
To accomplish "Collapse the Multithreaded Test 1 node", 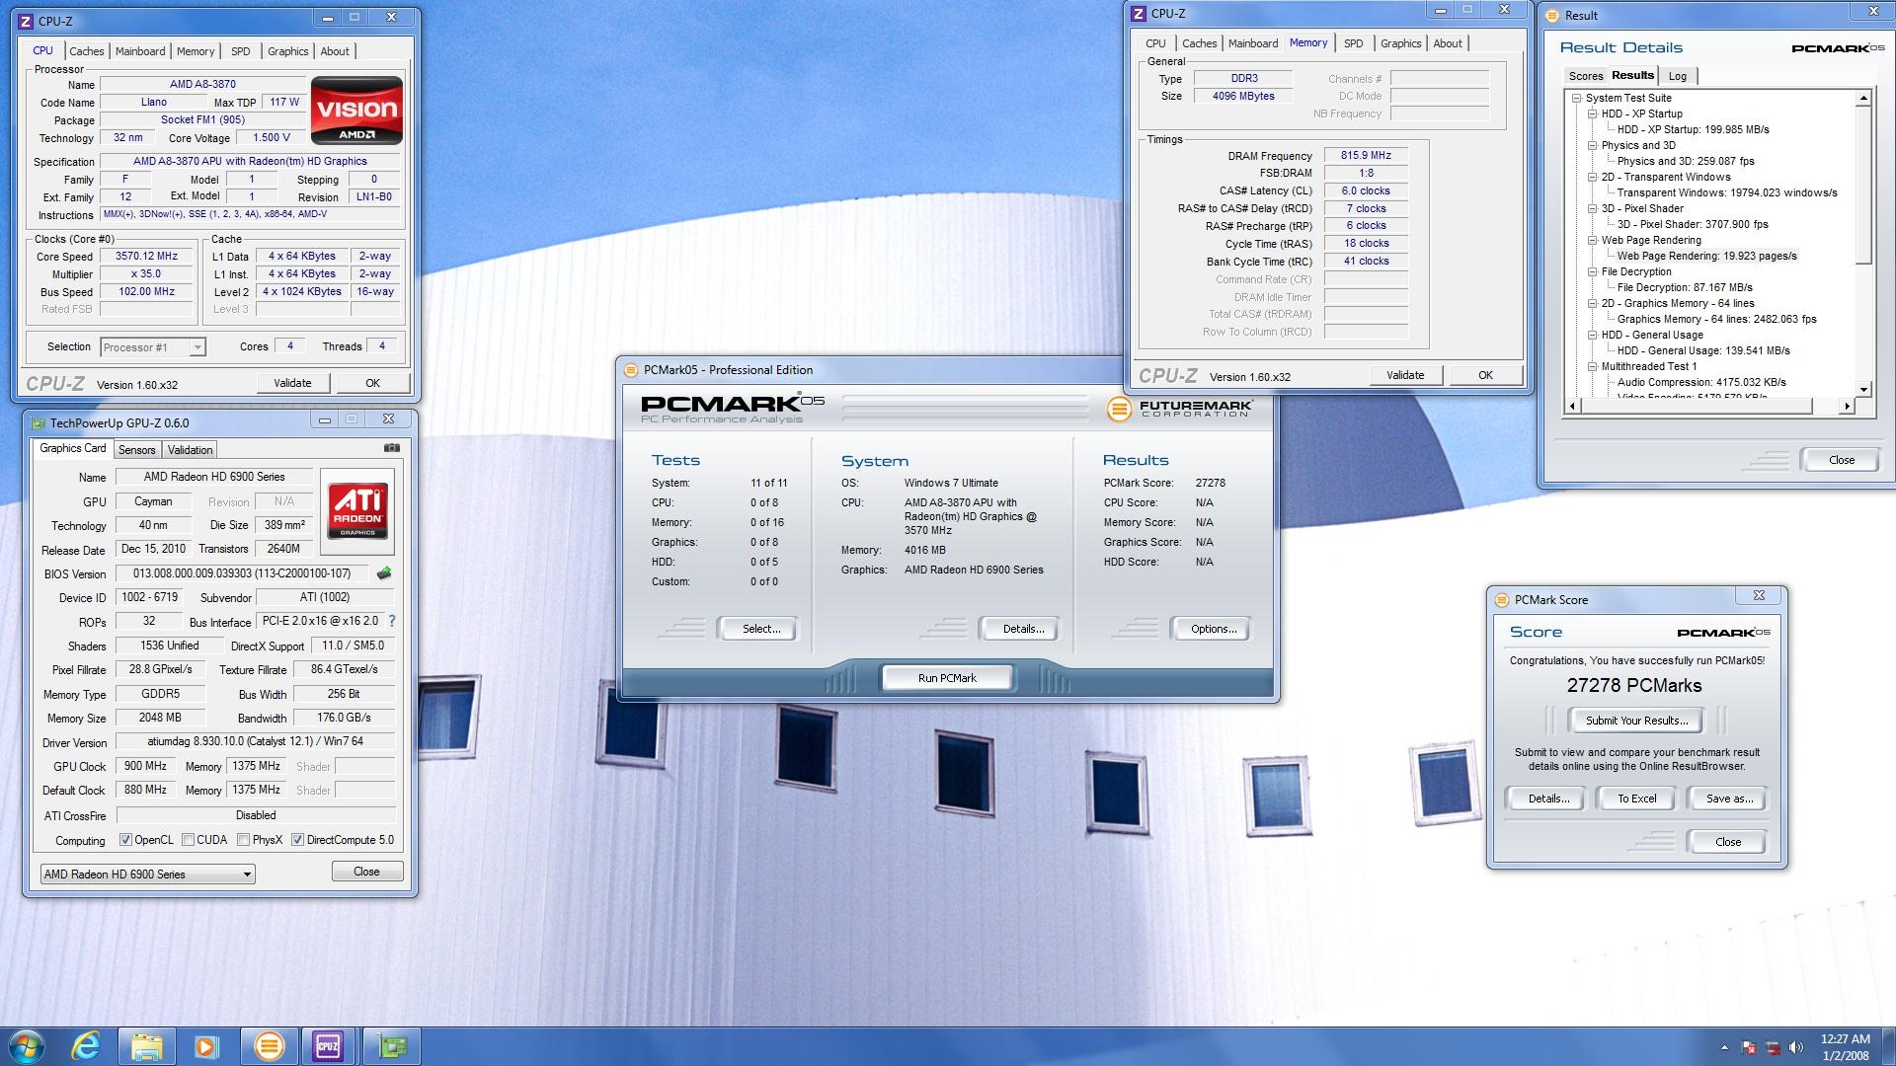I will coord(1593,366).
